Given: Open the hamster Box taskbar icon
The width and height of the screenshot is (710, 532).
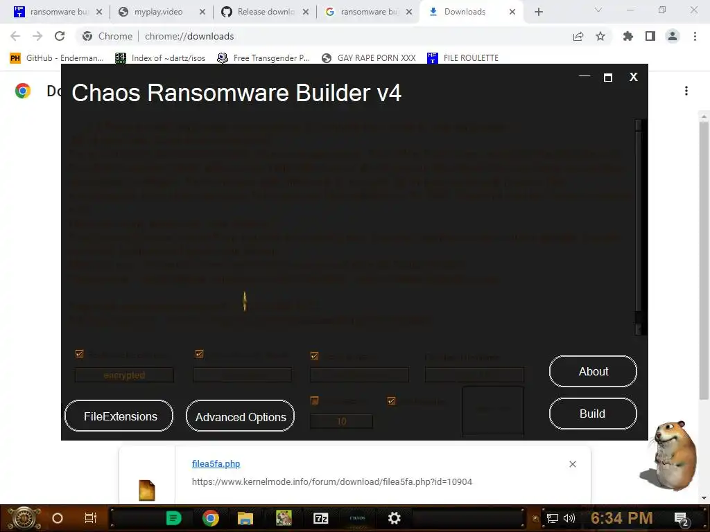Looking at the screenshot, I should [284, 518].
